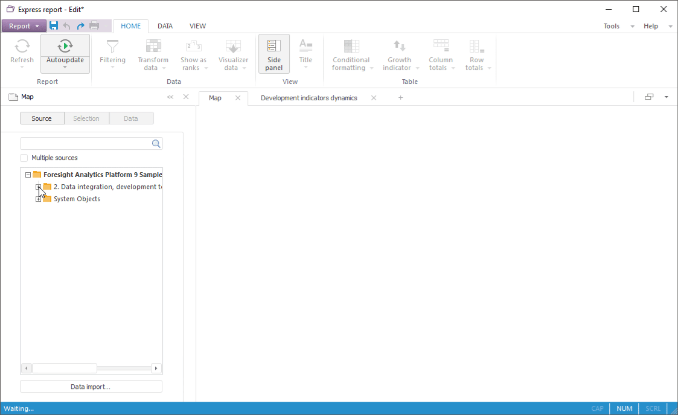Close the Development indicators dynamics tab

point(374,98)
